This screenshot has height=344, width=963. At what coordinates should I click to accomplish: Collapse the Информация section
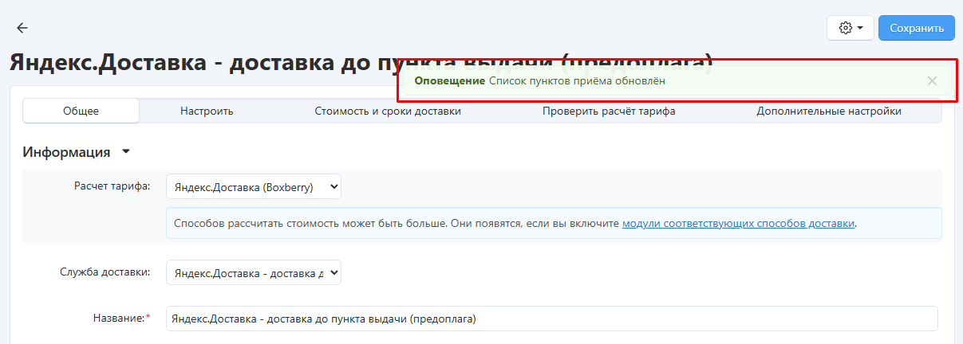pyautogui.click(x=76, y=152)
